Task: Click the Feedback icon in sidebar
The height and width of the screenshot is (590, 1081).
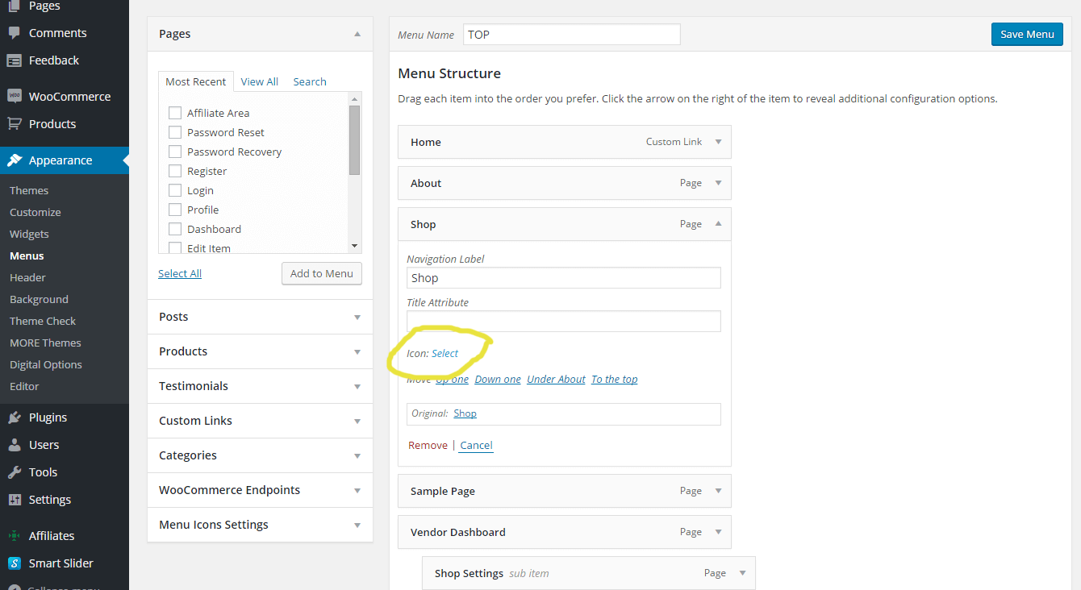Action: coord(14,60)
